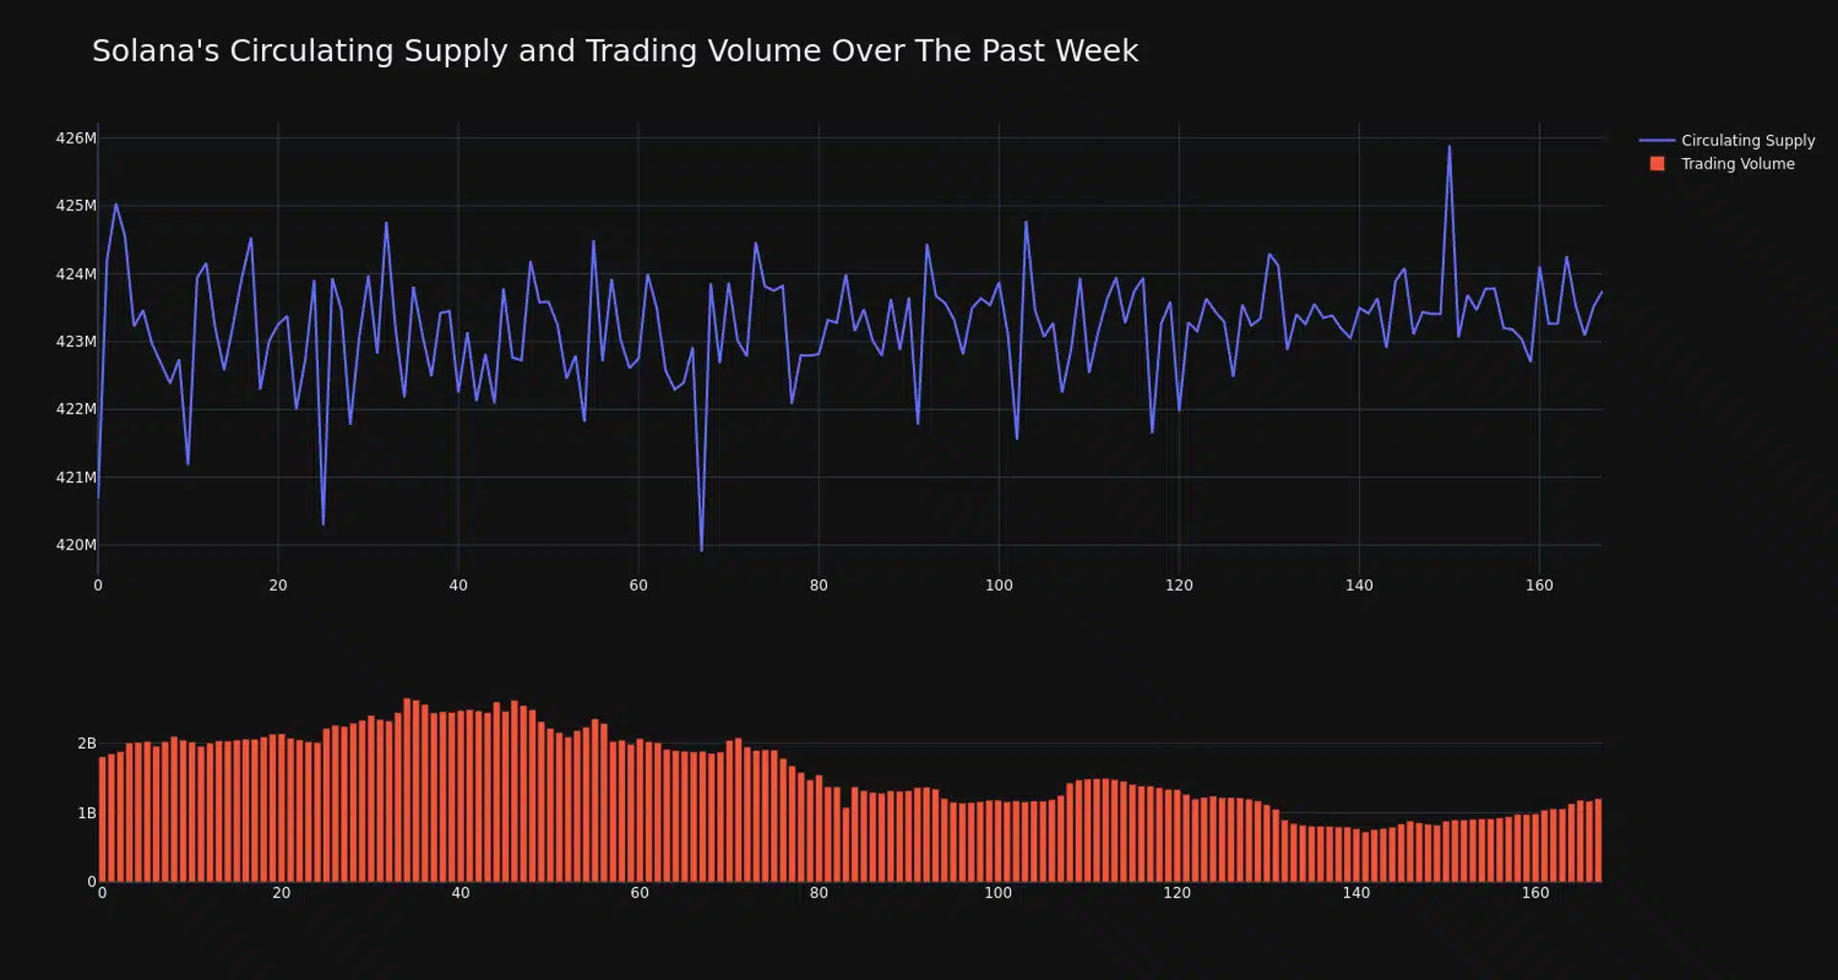Image resolution: width=1838 pixels, height=980 pixels.
Task: Click the 423M y-axis label
Action: point(76,342)
